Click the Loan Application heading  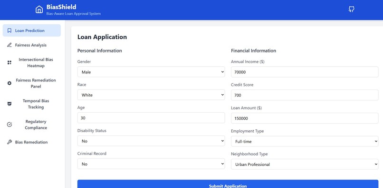102,37
